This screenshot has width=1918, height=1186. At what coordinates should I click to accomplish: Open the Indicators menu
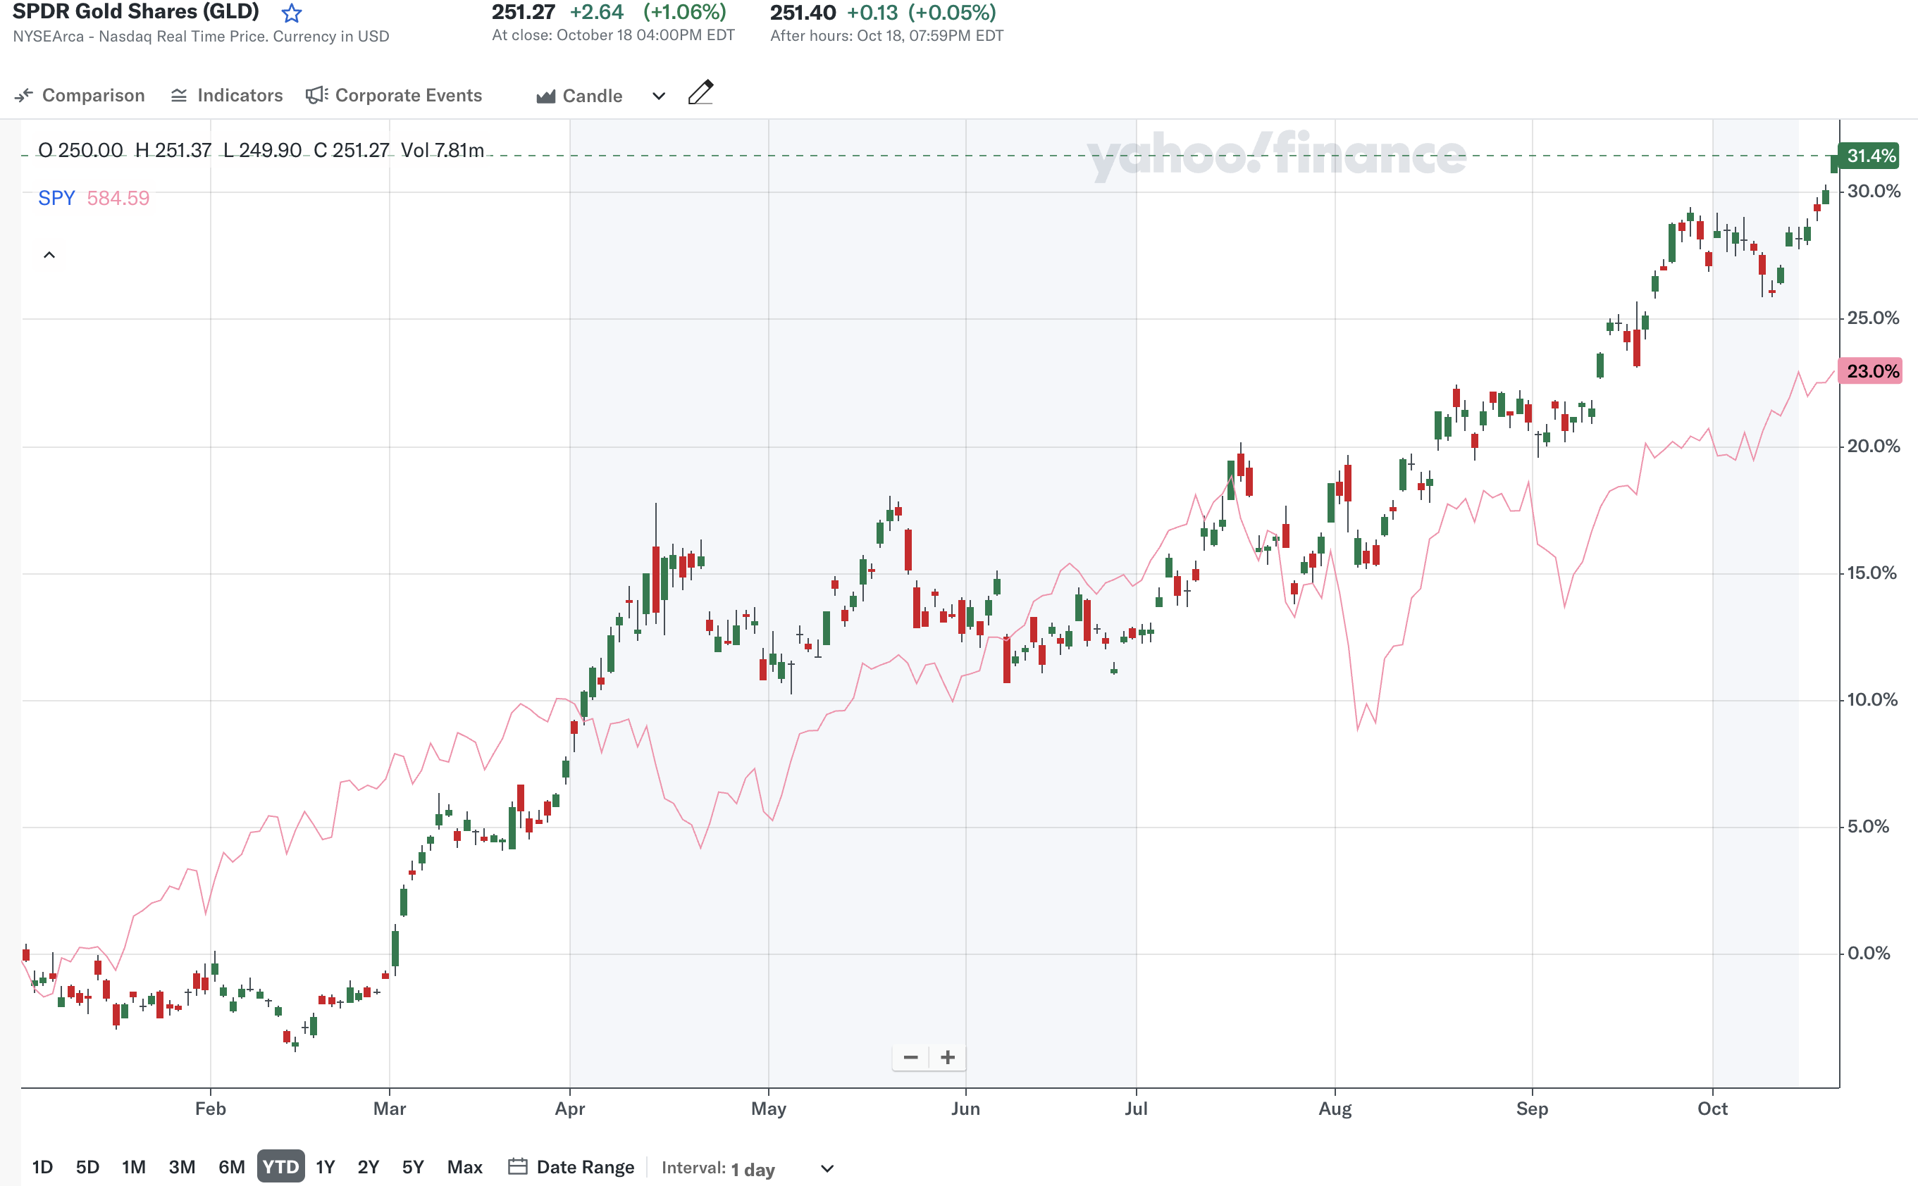point(227,96)
